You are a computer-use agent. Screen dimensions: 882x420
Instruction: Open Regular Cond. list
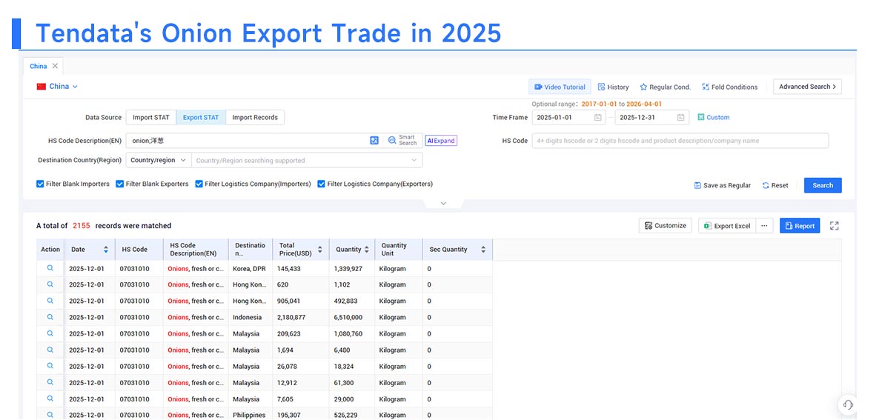666,87
